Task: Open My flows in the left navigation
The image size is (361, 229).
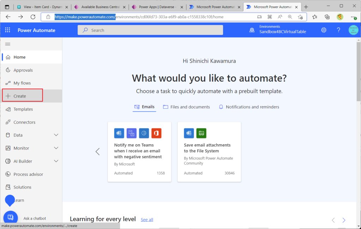Action: (x=31, y=83)
